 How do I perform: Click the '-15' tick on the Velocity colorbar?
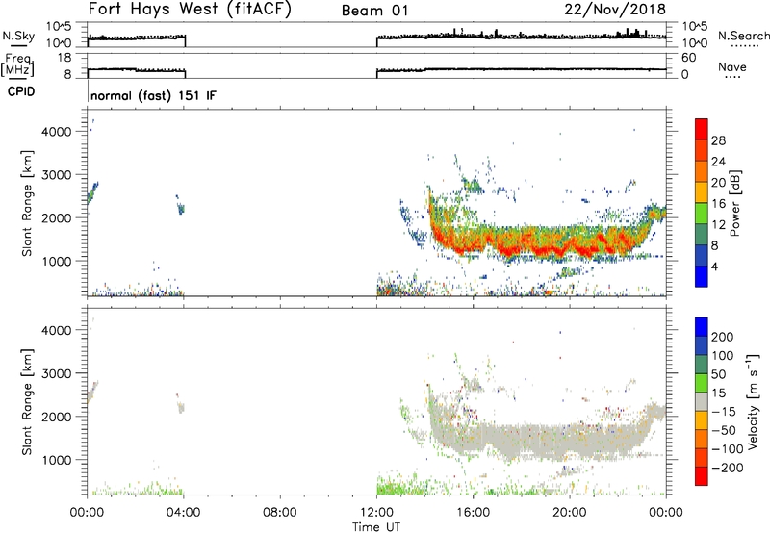(724, 412)
